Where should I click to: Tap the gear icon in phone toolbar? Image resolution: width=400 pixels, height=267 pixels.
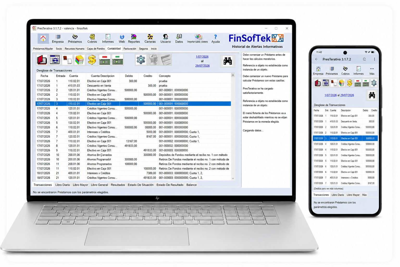click(x=374, y=83)
